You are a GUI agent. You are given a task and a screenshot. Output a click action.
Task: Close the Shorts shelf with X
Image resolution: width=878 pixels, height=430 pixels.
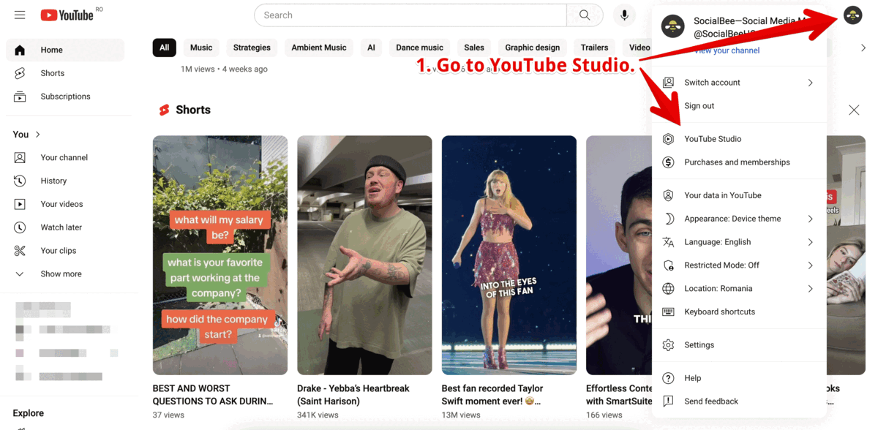pyautogui.click(x=854, y=110)
